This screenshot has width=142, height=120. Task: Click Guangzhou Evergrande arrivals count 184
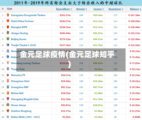click(x=81, y=15)
